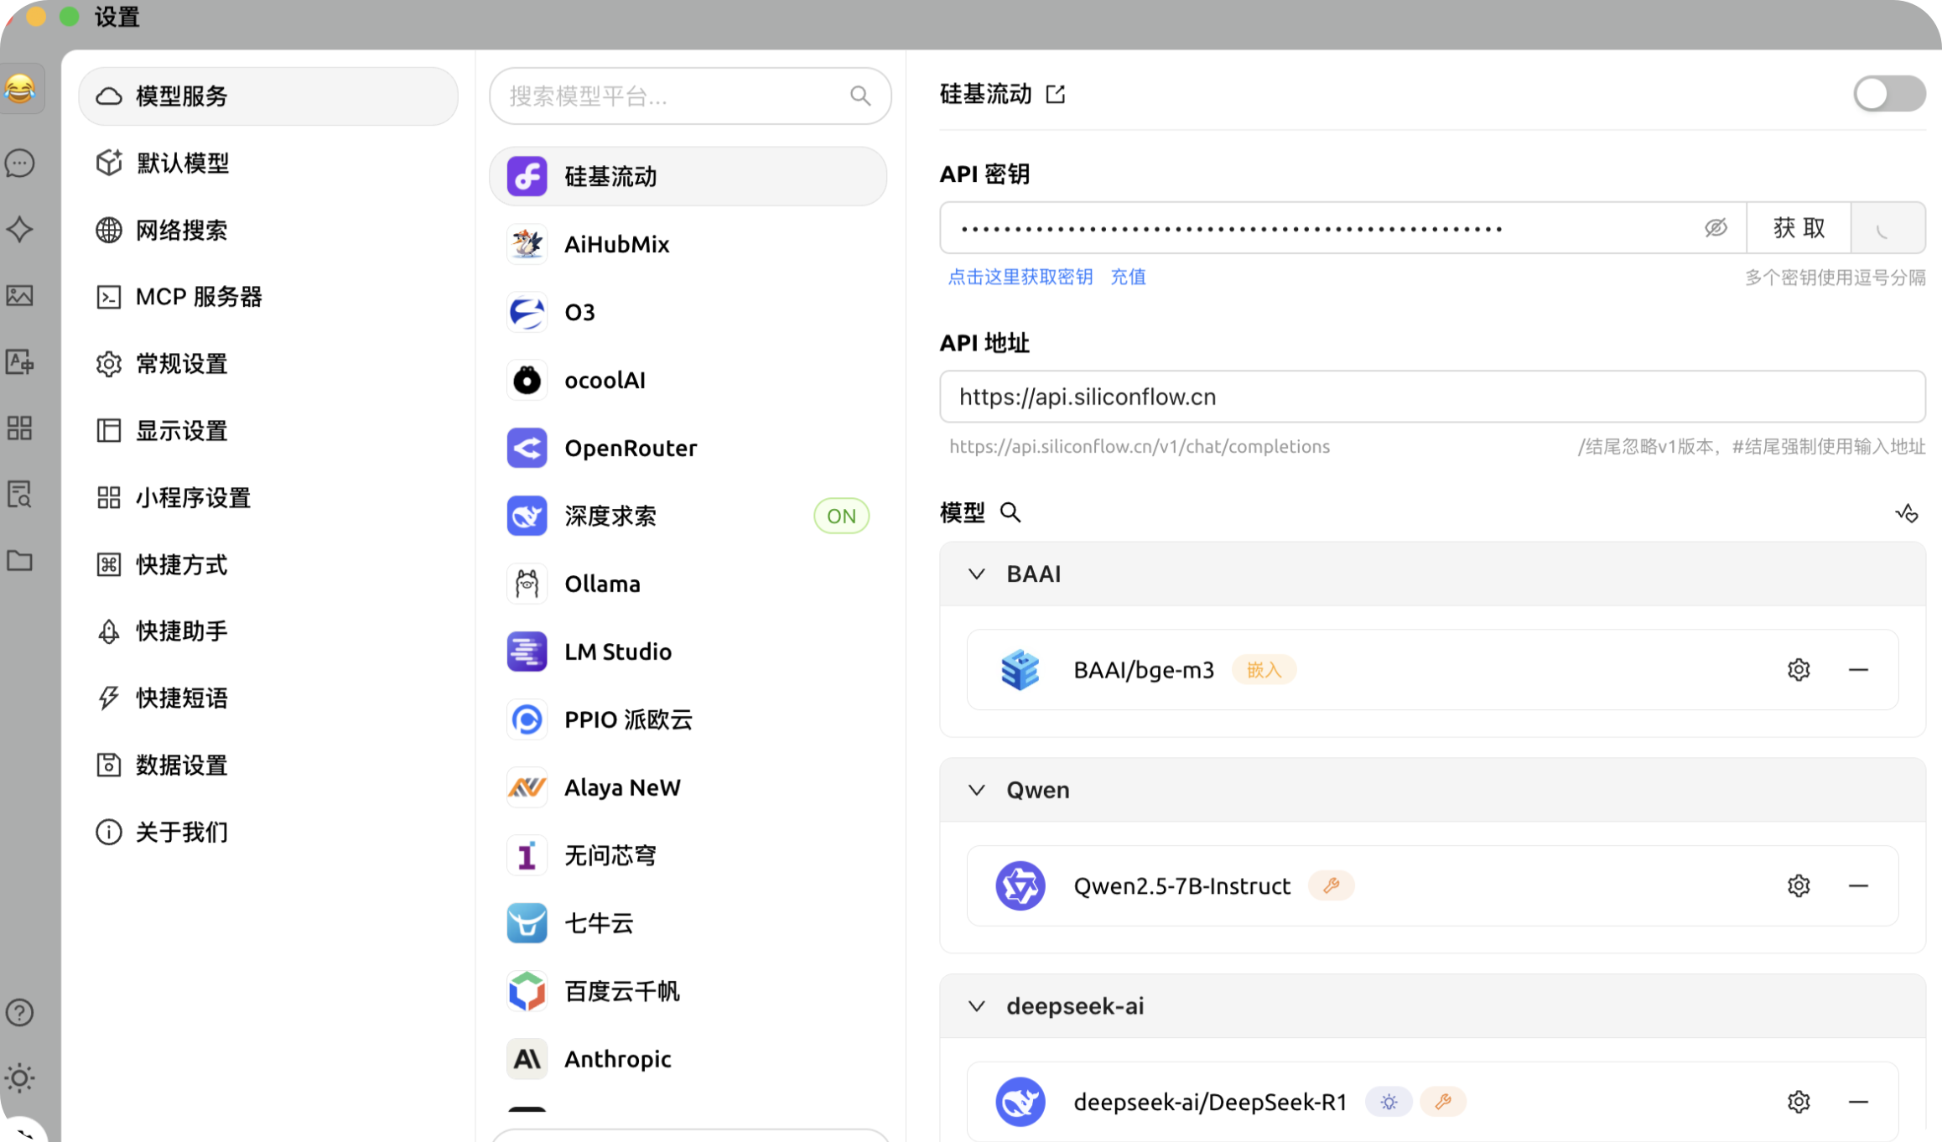Viewport: 1942px width, 1142px height.
Task: Click the ON badge beside 深度求索
Action: [x=841, y=516]
